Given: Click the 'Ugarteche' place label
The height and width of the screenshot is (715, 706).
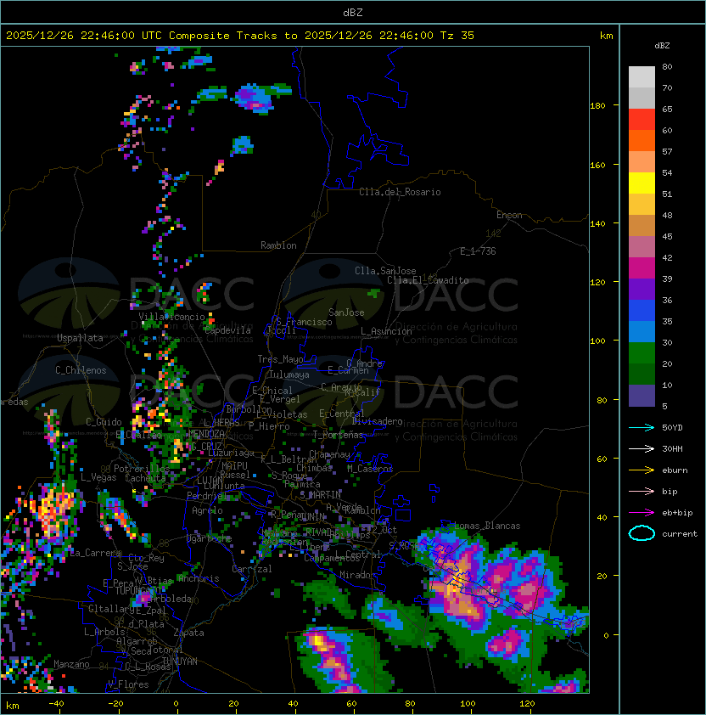Looking at the screenshot, I should click(209, 538).
